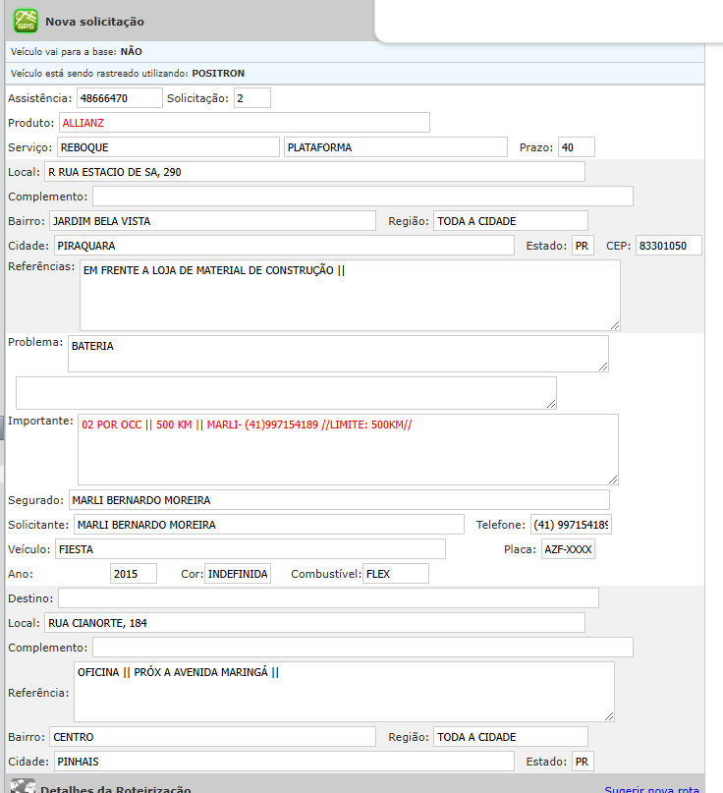Click resize handle of OFICINA reference textarea
723x793 pixels.
(608, 715)
